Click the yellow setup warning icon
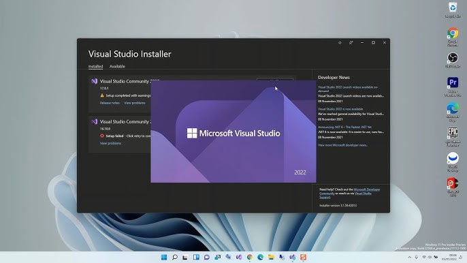The image size is (467, 263). coord(102,95)
